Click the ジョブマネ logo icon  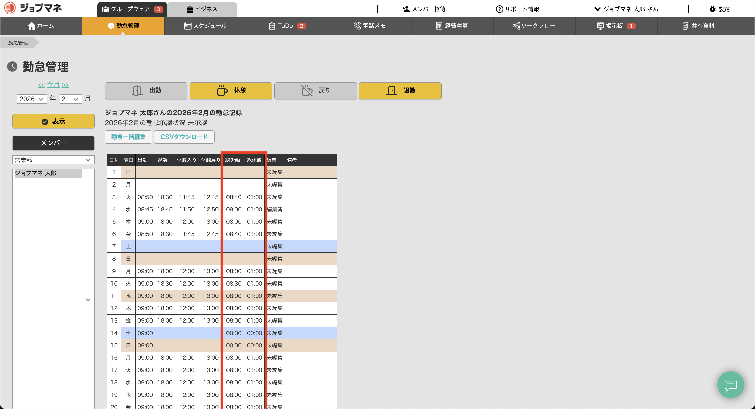tap(10, 8)
